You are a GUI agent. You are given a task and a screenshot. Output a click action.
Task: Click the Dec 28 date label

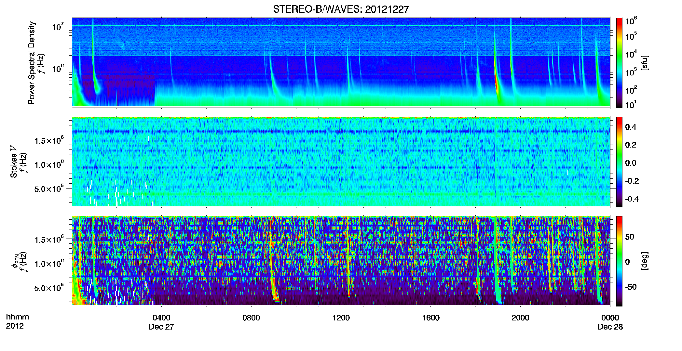pos(610,327)
